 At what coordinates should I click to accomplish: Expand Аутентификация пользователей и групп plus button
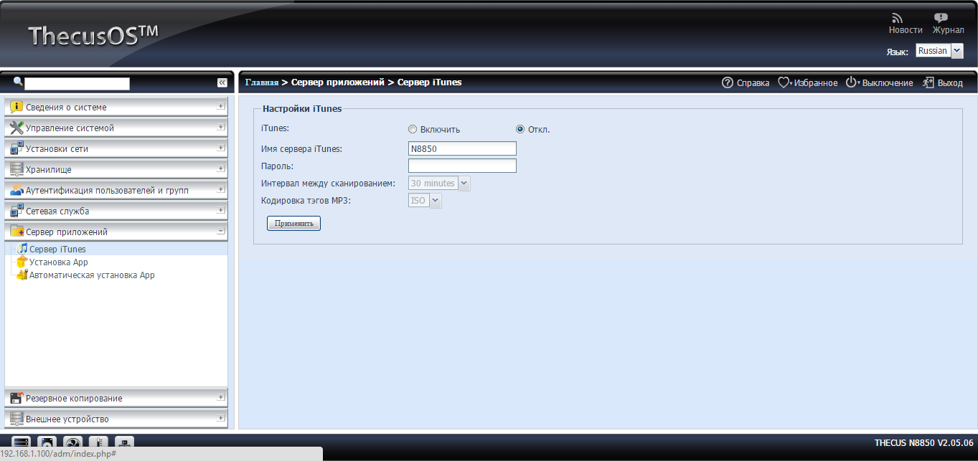(221, 189)
